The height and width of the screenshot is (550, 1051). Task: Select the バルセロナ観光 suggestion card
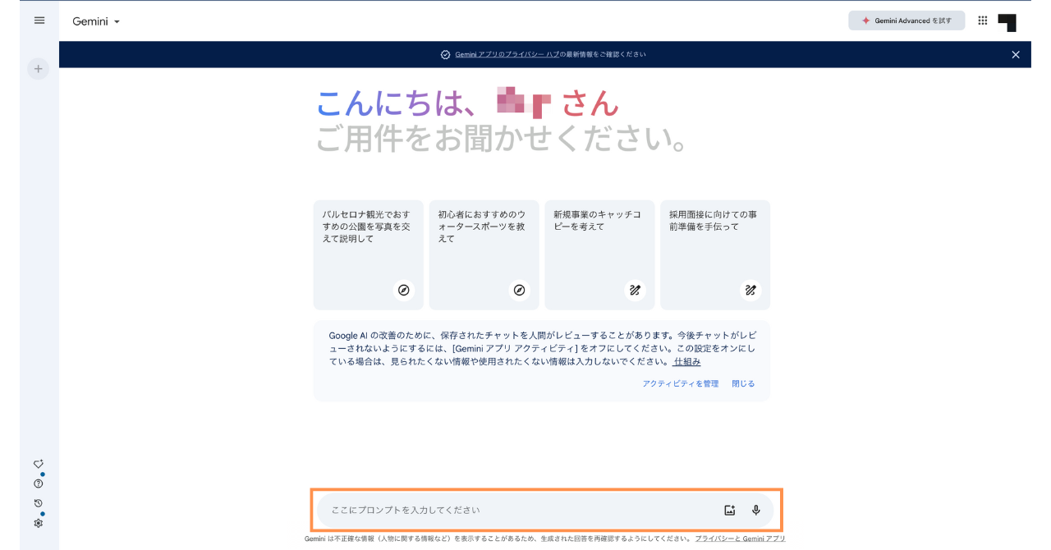pos(368,254)
